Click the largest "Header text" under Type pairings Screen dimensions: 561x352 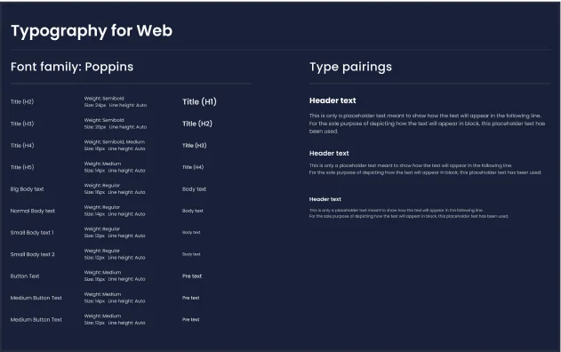(x=333, y=100)
